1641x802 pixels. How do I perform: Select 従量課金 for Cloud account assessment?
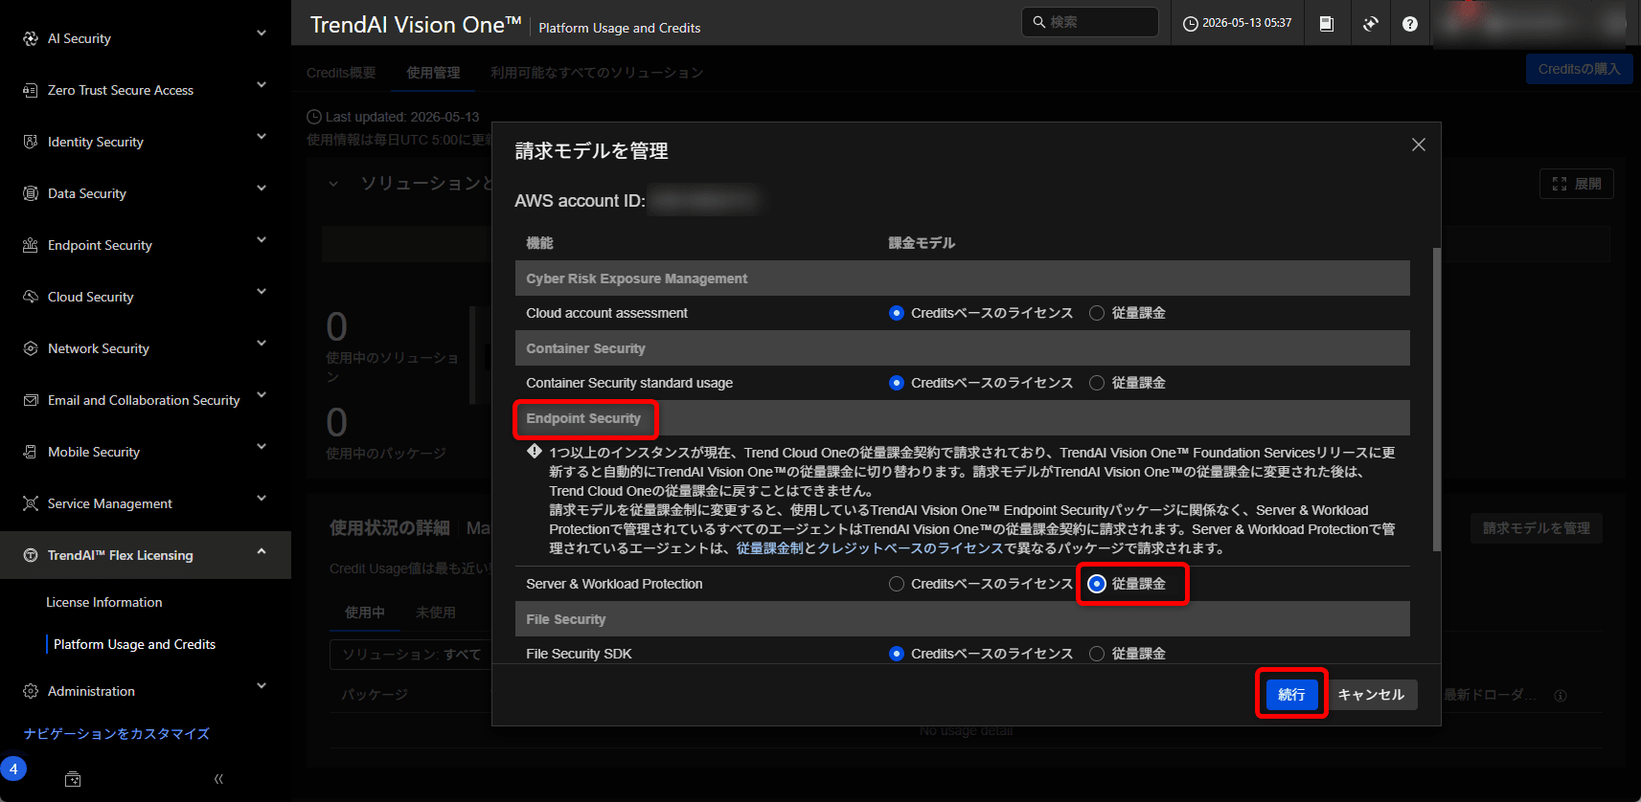click(x=1097, y=313)
